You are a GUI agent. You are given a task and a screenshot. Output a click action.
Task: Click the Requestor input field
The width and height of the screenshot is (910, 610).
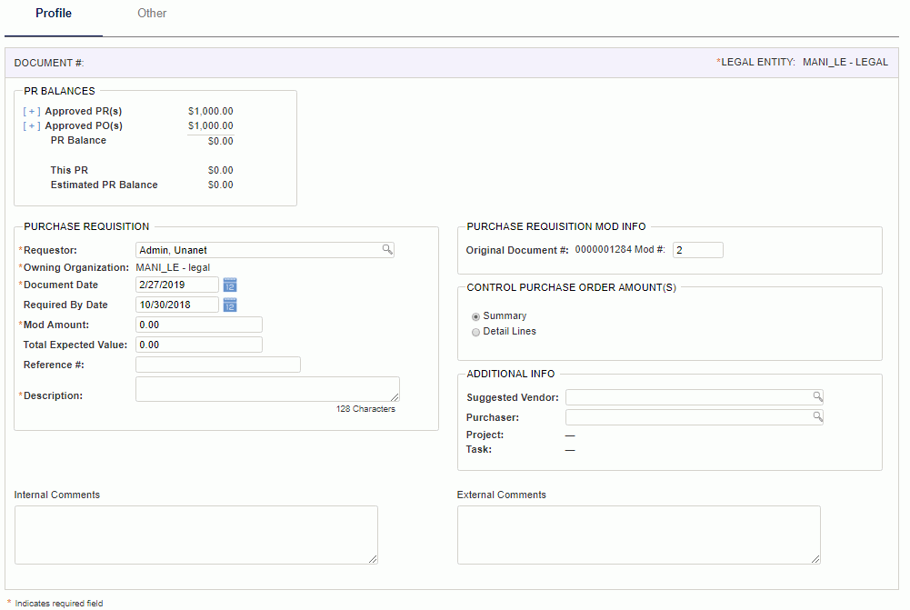(x=265, y=250)
